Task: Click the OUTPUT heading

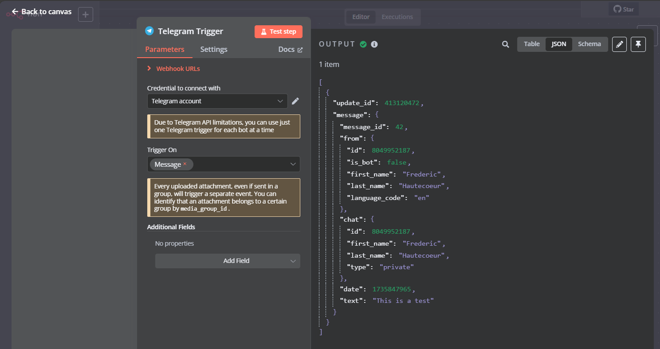Action: 337,44
